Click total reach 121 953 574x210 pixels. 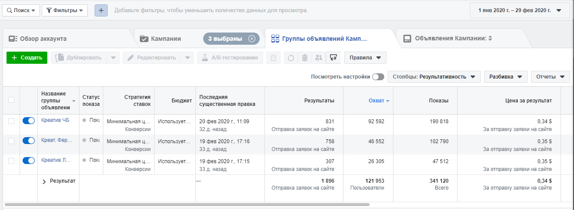coord(375,181)
